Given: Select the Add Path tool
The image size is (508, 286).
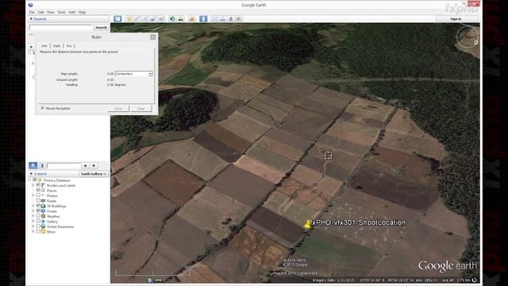Looking at the screenshot, I should point(145,19).
